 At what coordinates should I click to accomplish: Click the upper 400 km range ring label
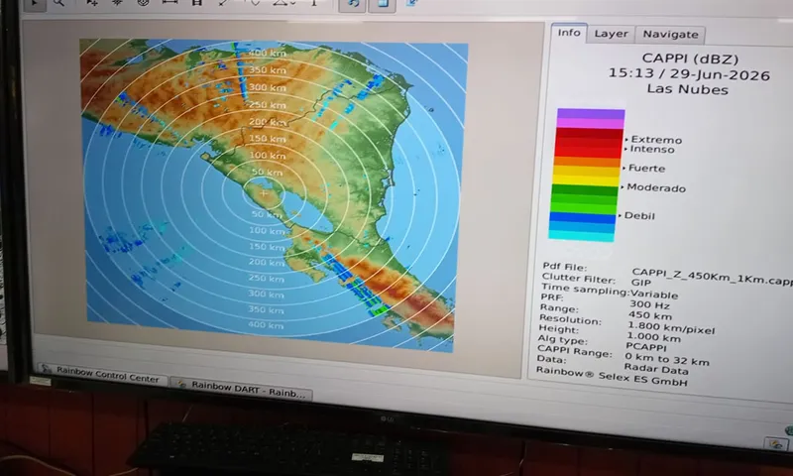[x=267, y=53]
